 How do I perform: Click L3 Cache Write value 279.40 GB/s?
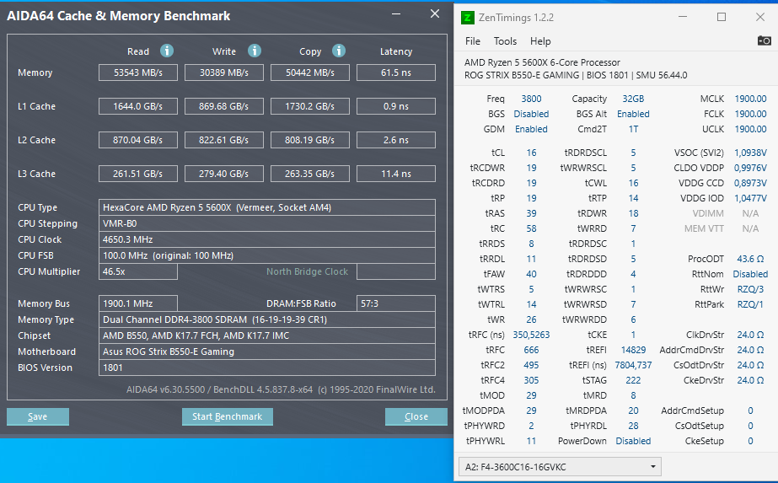pyautogui.click(x=224, y=174)
